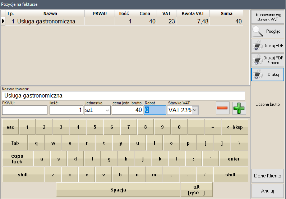
Task: Click the esc key on virtual keyboard
Action: coord(10,127)
